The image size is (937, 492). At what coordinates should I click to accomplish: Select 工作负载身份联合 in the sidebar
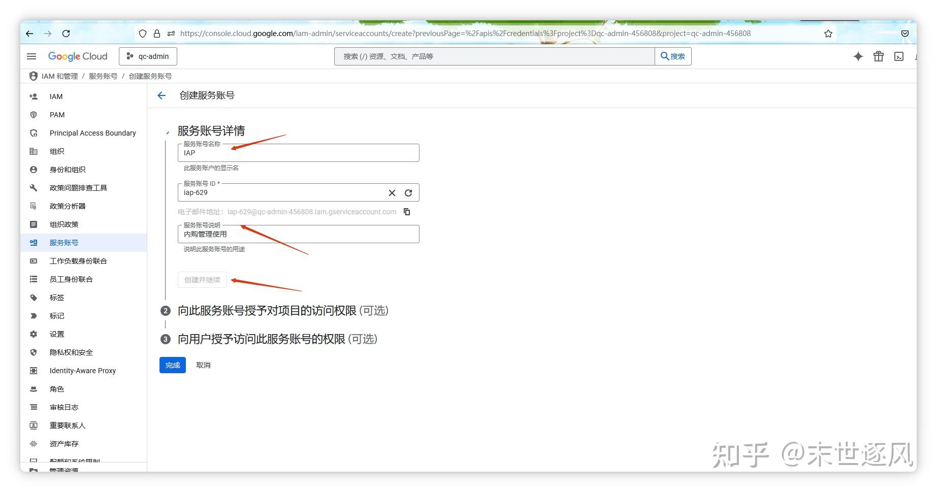(78, 260)
